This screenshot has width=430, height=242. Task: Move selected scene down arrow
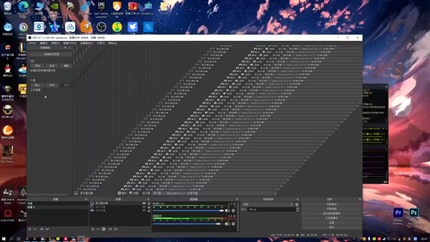tap(47, 229)
